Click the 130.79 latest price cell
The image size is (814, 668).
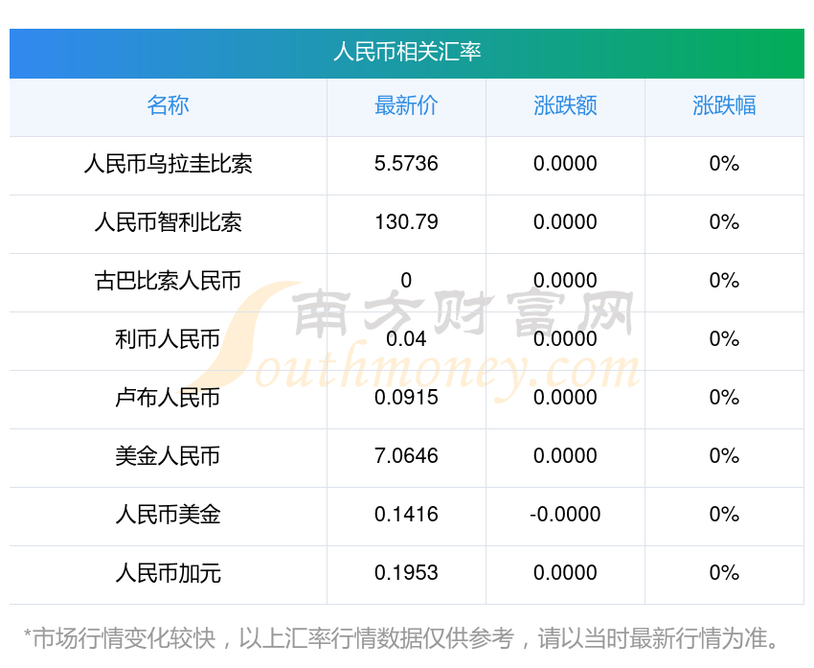pyautogui.click(x=406, y=222)
